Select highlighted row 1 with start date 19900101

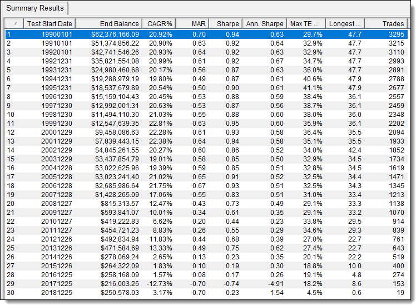point(49,34)
